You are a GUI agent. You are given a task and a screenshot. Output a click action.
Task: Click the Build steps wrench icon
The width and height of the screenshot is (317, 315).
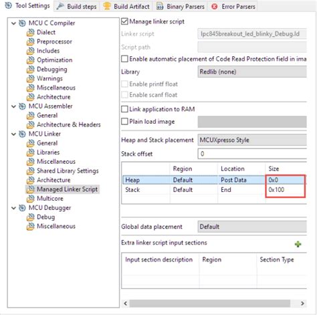(x=60, y=6)
